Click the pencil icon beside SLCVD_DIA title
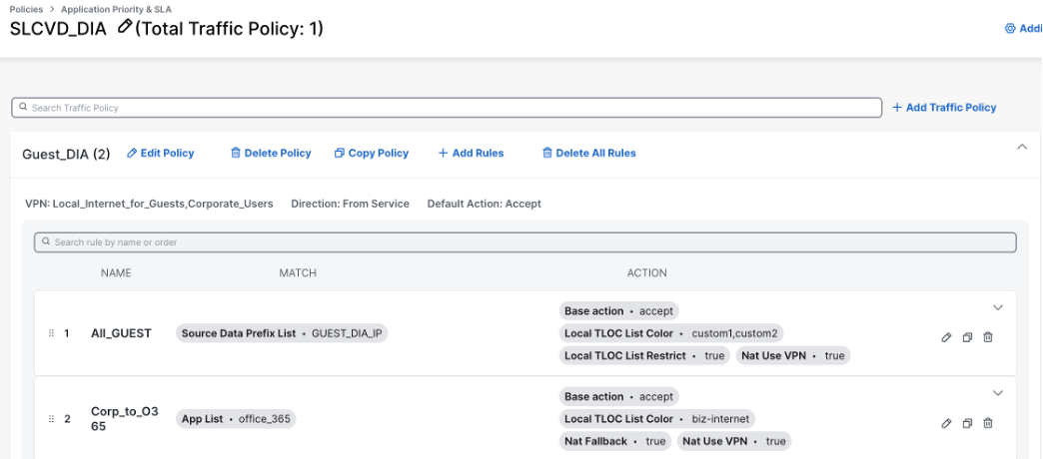The width and height of the screenshot is (1043, 459). click(124, 27)
